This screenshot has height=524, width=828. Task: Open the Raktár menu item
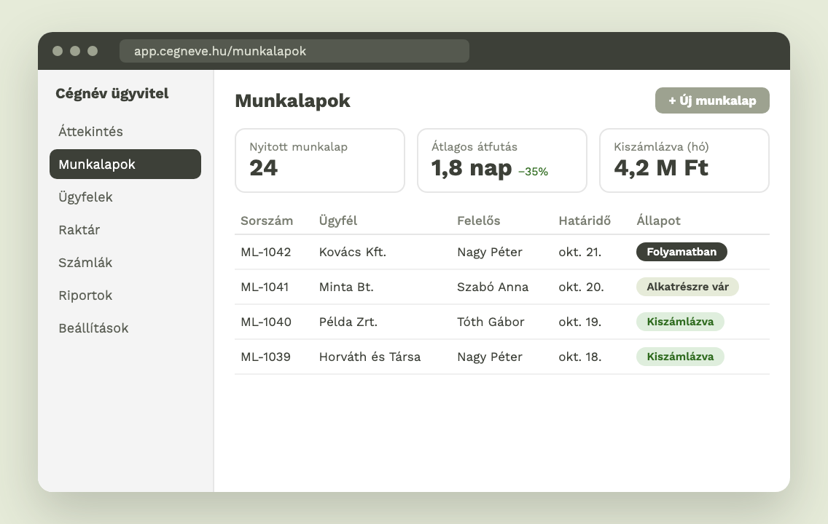coord(125,229)
